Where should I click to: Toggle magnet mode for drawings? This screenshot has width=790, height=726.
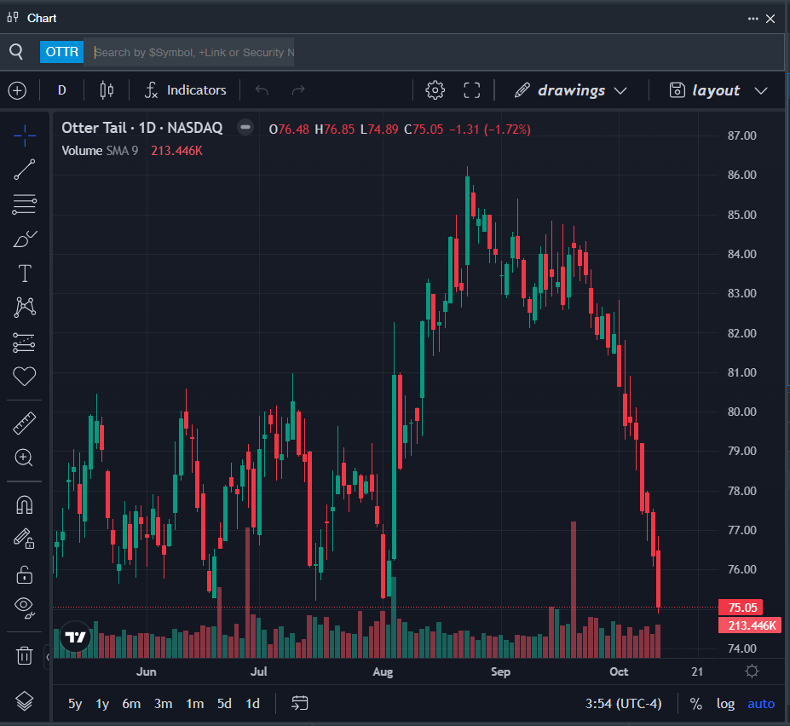pyautogui.click(x=25, y=504)
